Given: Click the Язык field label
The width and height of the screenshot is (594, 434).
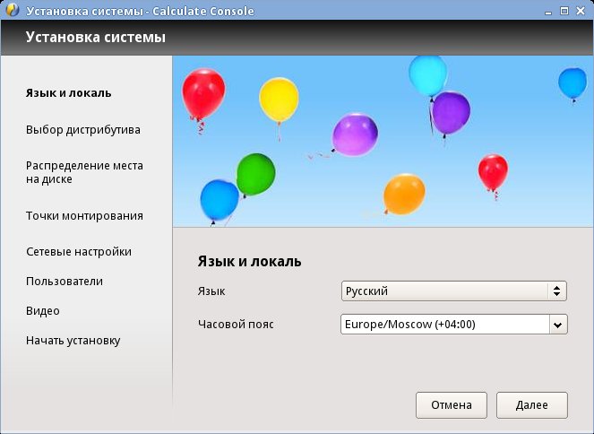Looking at the screenshot, I should click(211, 291).
